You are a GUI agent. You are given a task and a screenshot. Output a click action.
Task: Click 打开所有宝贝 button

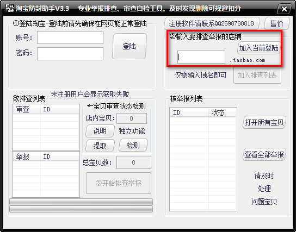point(264,122)
